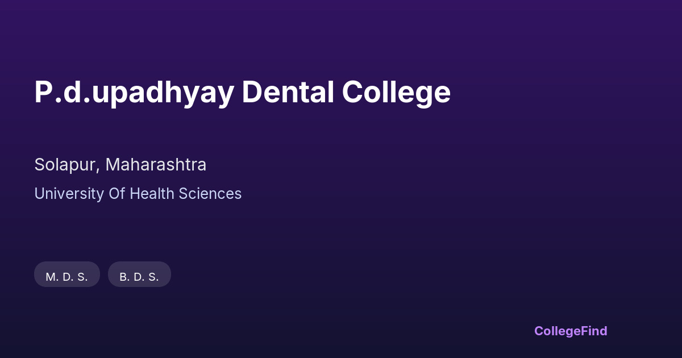The image size is (682, 358).
Task: Click the word "College" in the heading
Action: coord(396,93)
